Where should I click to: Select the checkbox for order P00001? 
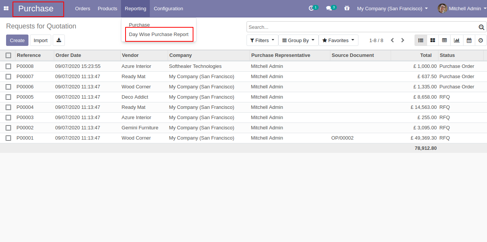[8, 138]
